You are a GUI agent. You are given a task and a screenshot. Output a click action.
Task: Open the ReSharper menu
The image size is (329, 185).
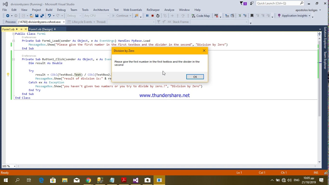click(x=153, y=10)
